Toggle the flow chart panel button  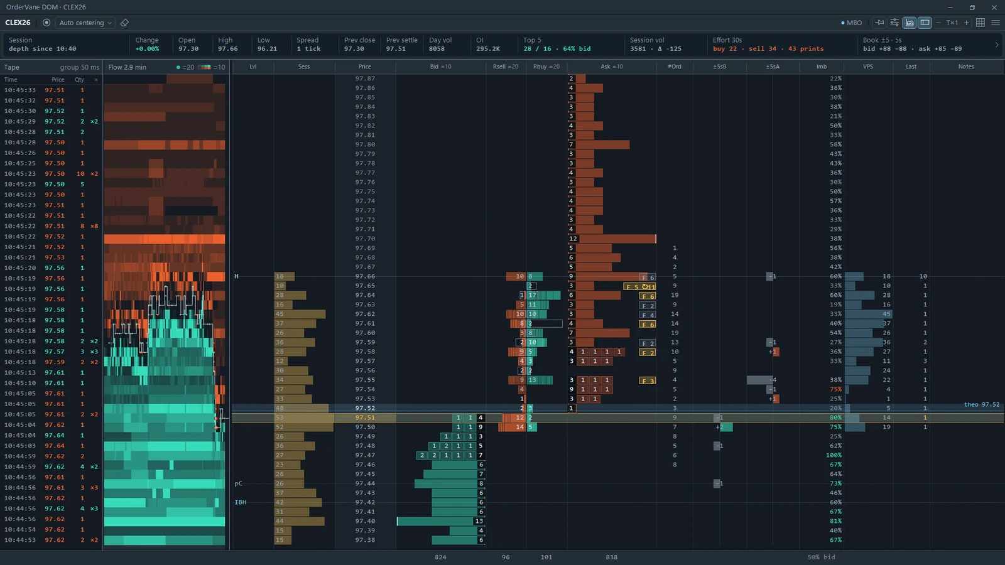(910, 23)
